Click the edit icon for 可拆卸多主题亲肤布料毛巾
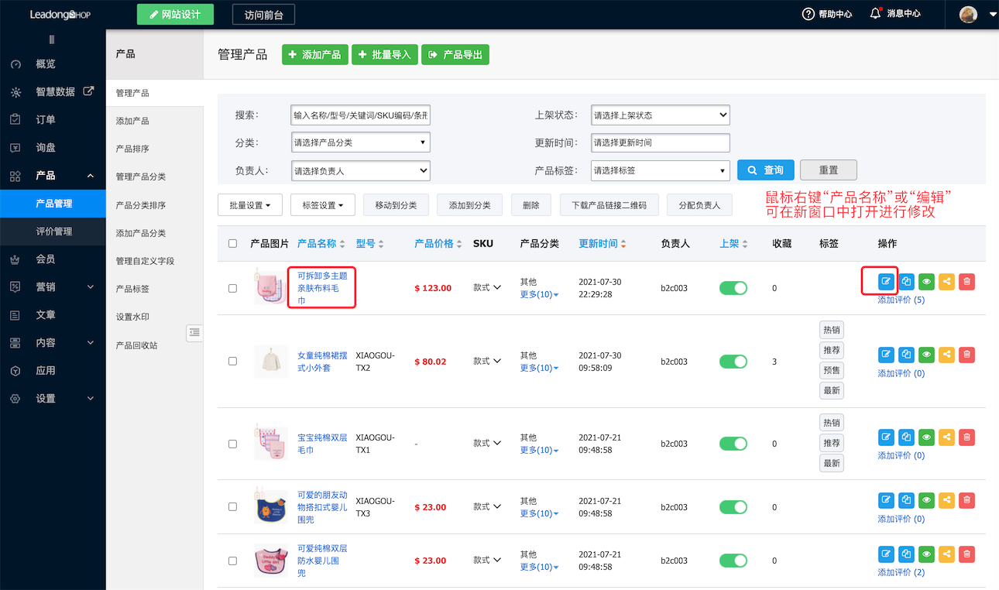The height and width of the screenshot is (590, 999). click(x=885, y=281)
